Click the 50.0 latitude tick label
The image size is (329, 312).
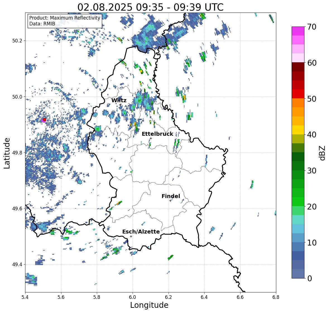(17, 97)
